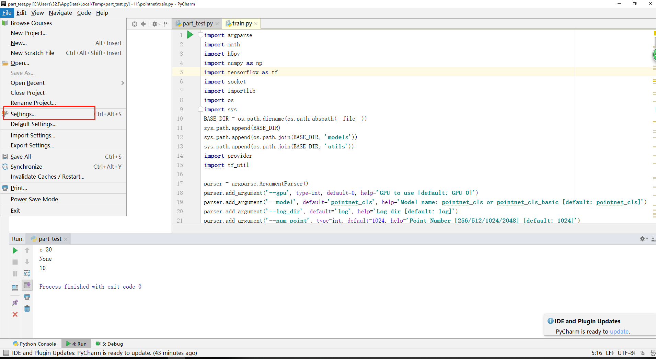Viewport: 656px width, 359px height.
Task: Open the Code menu
Action: 84,13
